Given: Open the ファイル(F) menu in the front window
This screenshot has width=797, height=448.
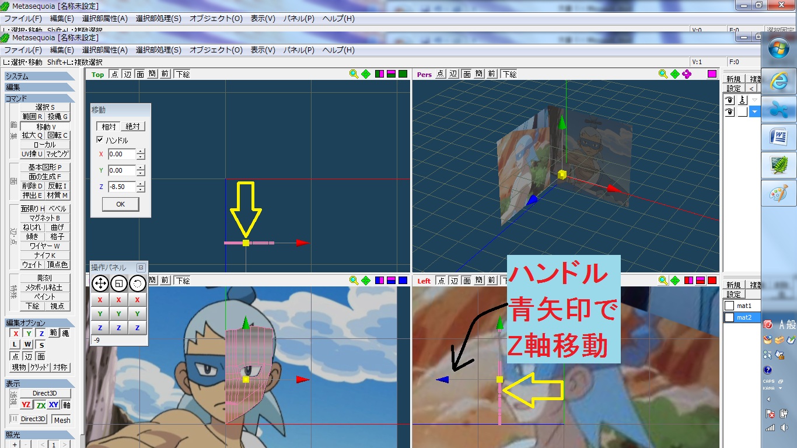Looking at the screenshot, I should click(23, 50).
